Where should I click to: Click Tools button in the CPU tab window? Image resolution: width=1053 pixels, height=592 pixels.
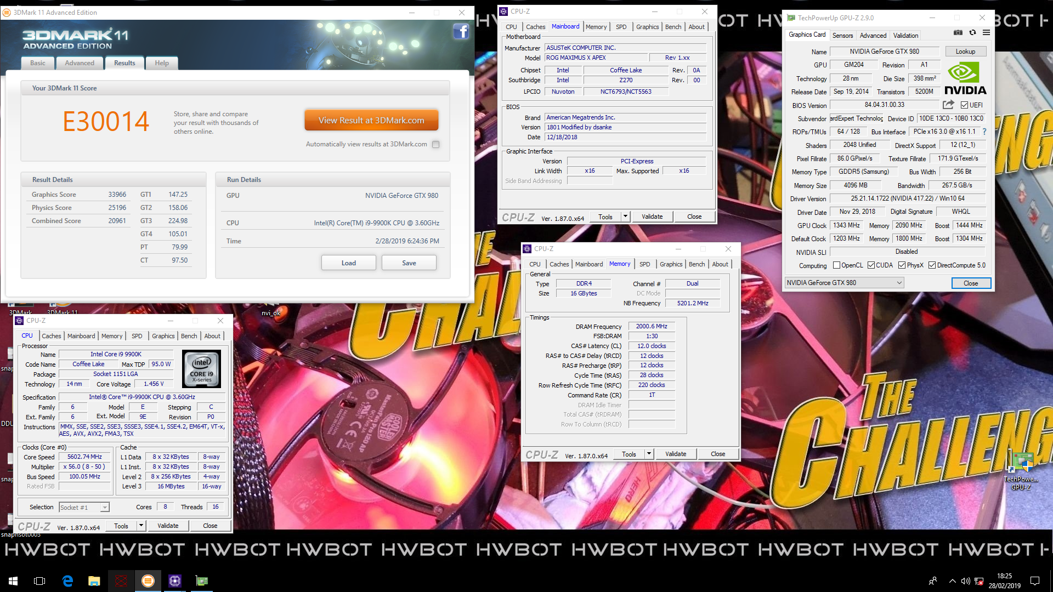pyautogui.click(x=121, y=526)
